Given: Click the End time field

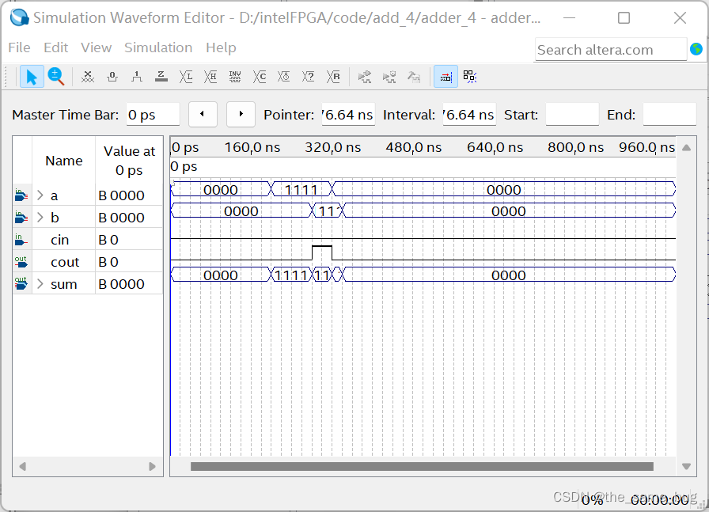Looking at the screenshot, I should tap(669, 115).
